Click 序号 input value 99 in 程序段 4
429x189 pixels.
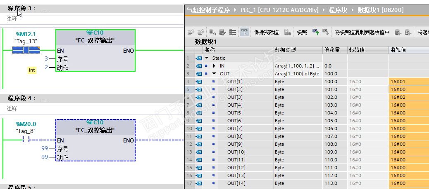click(x=45, y=148)
